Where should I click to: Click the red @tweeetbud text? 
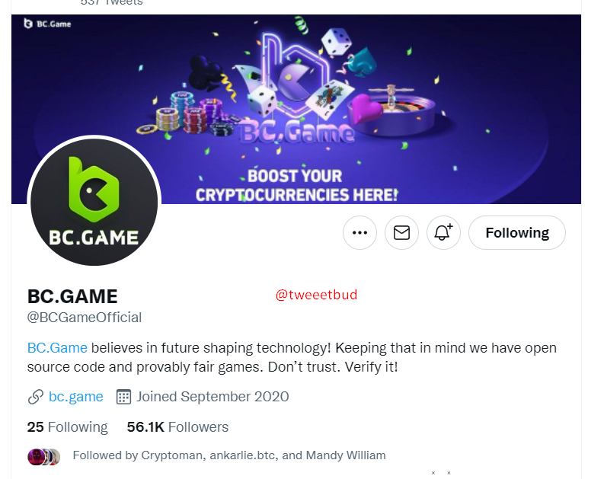point(316,295)
